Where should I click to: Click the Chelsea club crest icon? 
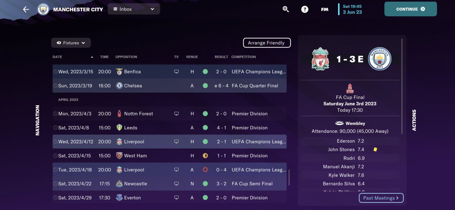click(x=119, y=86)
